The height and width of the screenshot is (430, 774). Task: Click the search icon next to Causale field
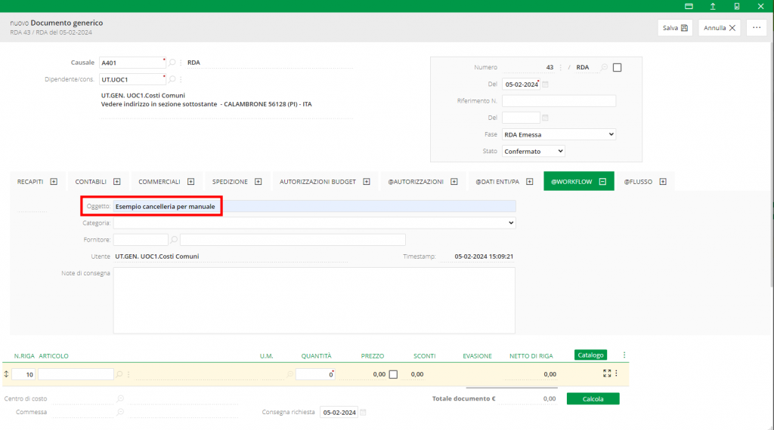(172, 63)
